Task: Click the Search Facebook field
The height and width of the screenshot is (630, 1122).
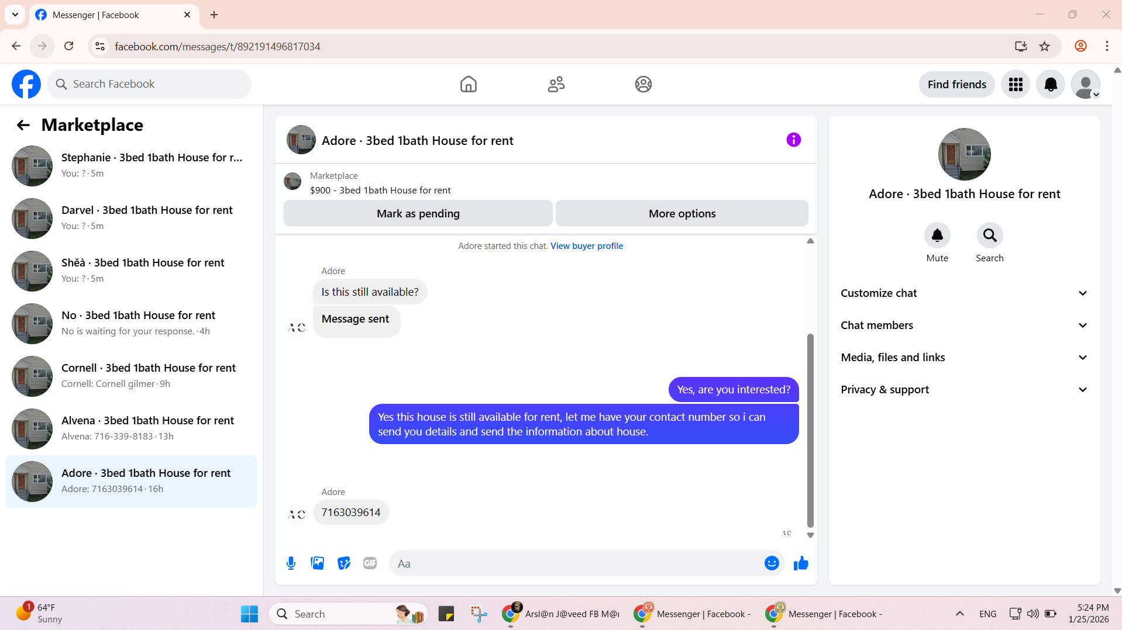Action: click(149, 84)
